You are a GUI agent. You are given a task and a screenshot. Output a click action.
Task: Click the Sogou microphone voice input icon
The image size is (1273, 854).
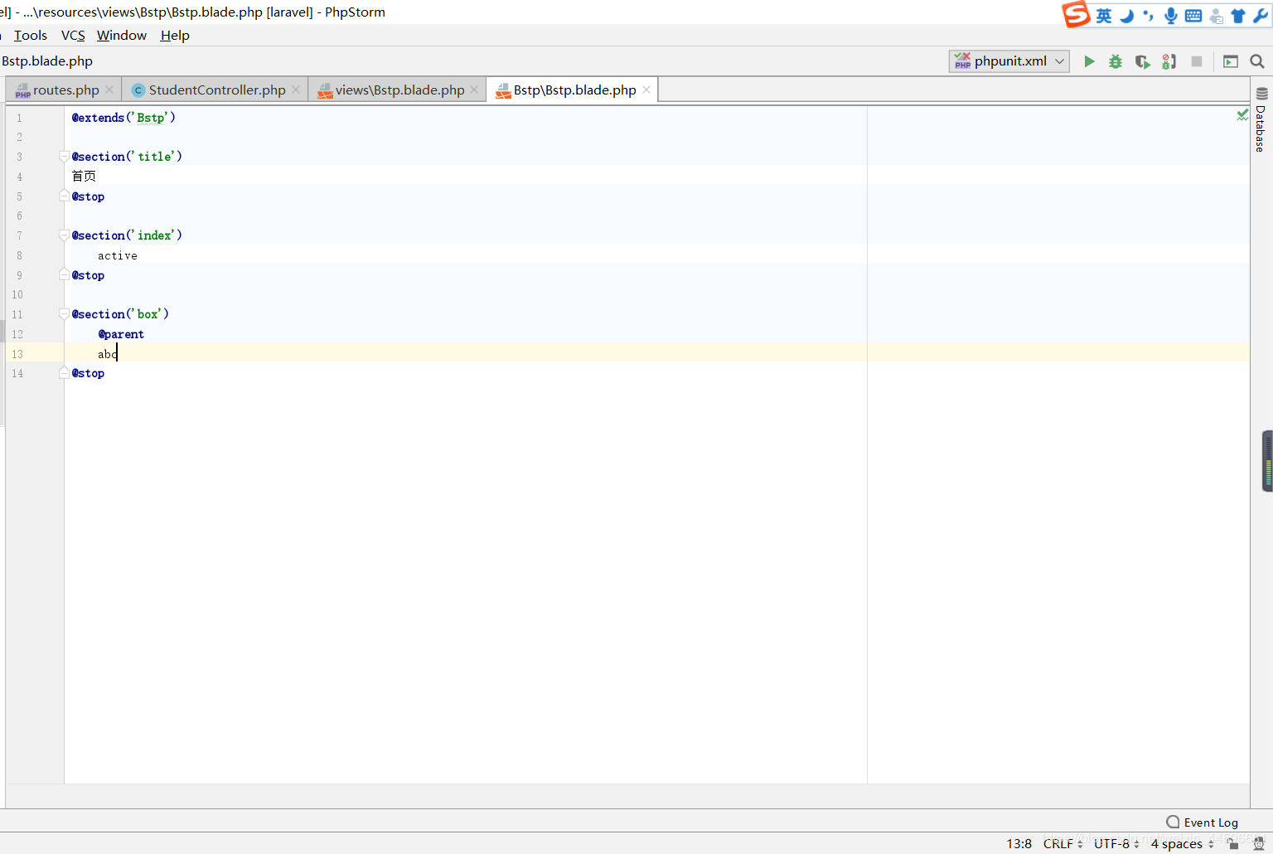[1170, 16]
